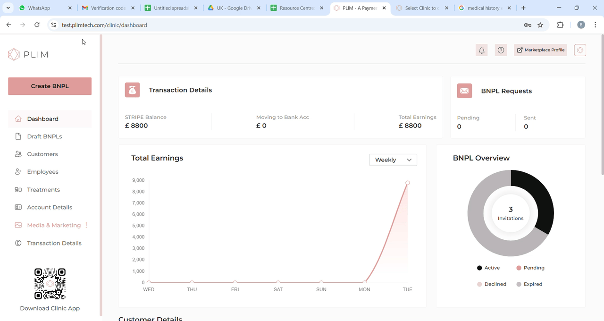Click the PLIM logo in sidebar
604x321 pixels.
pyautogui.click(x=28, y=54)
